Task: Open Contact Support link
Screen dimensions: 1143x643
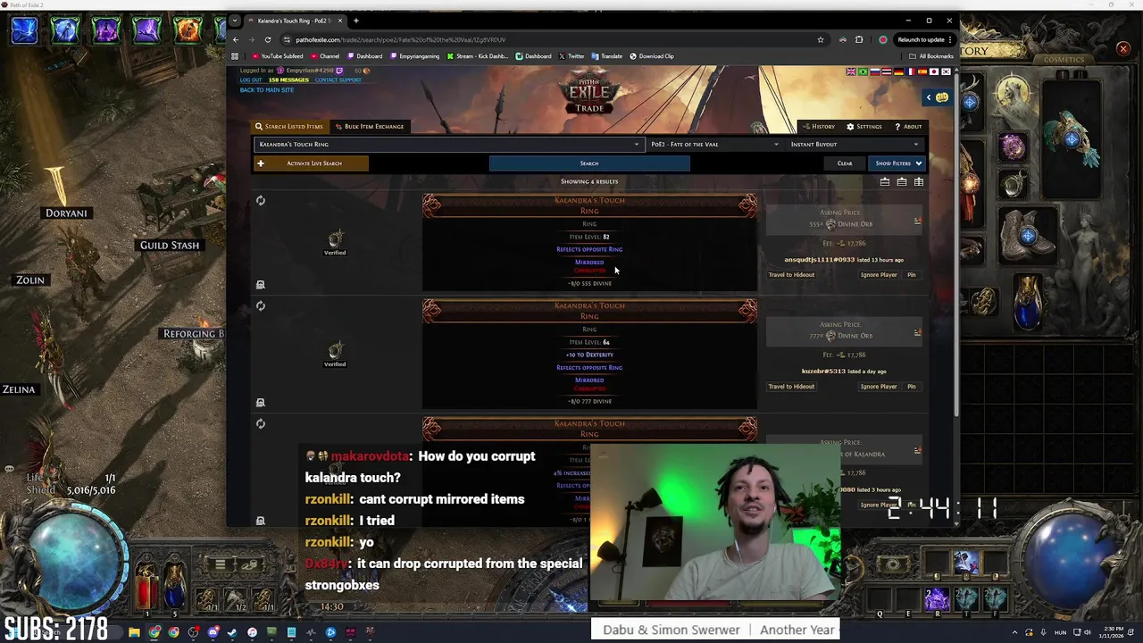Action: (x=338, y=79)
